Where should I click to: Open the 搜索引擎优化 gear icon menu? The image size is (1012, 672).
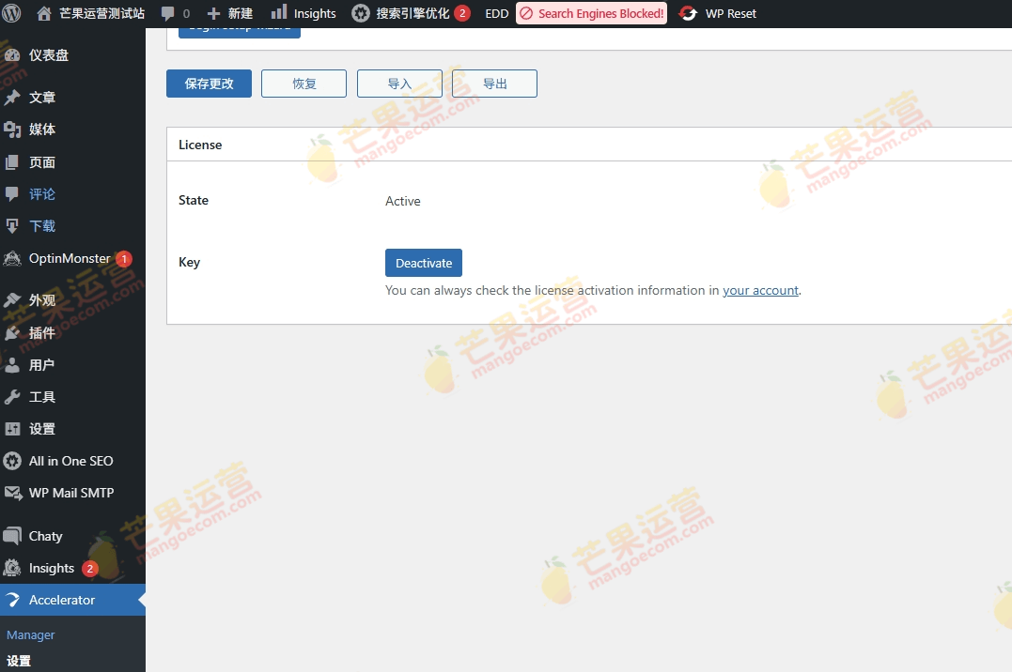tap(361, 13)
